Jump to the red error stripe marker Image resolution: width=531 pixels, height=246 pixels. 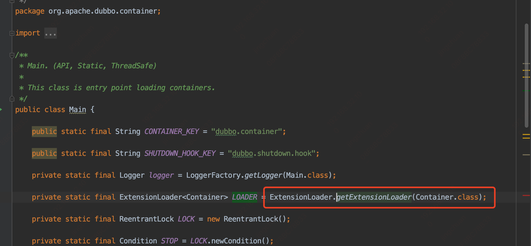point(526,195)
